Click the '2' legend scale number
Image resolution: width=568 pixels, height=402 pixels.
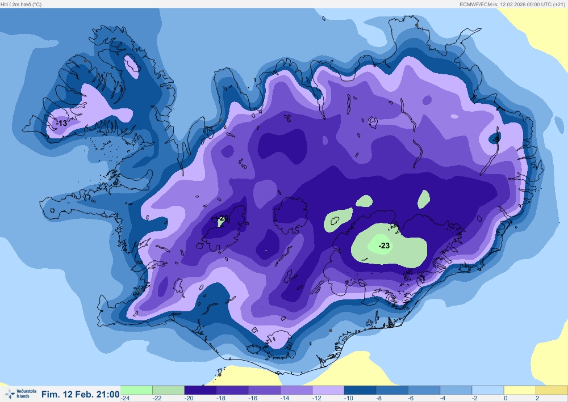[x=537, y=398]
